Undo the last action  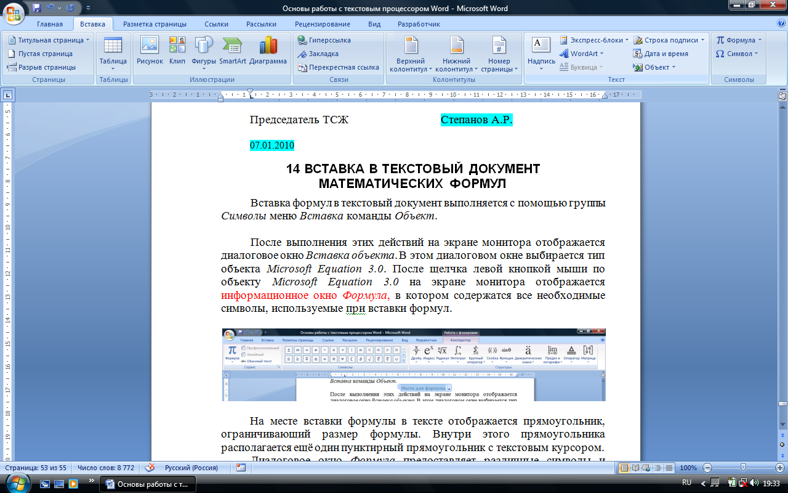(51, 9)
